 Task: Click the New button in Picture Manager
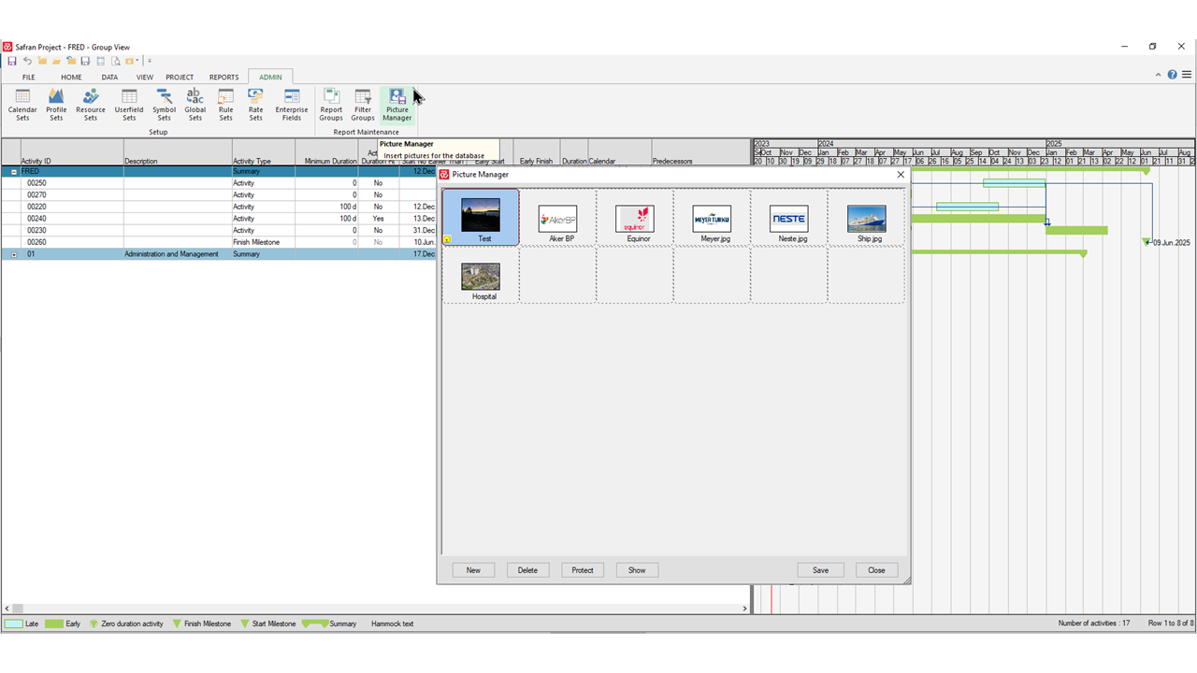tap(473, 570)
